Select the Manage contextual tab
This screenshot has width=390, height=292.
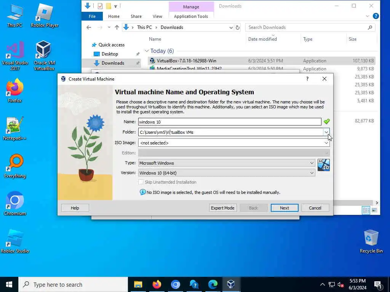[x=191, y=7]
